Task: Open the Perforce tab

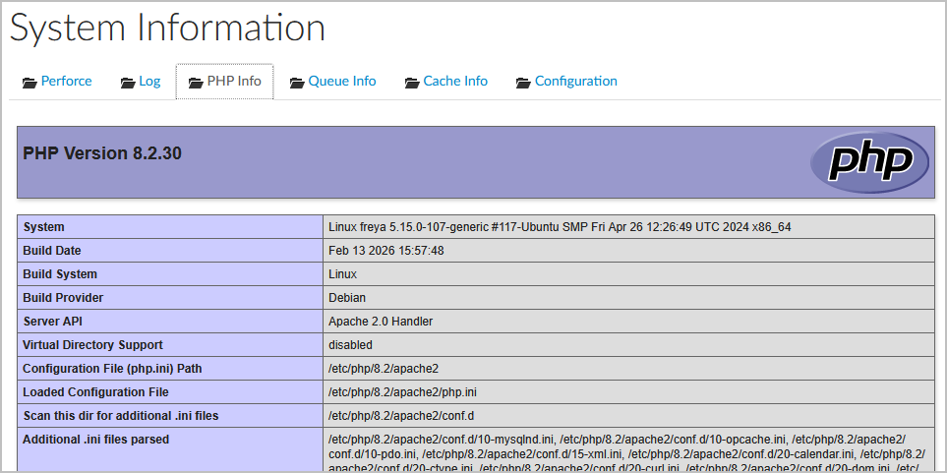Action: (x=57, y=82)
